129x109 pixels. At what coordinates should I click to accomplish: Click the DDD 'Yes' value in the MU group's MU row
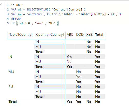79,77
